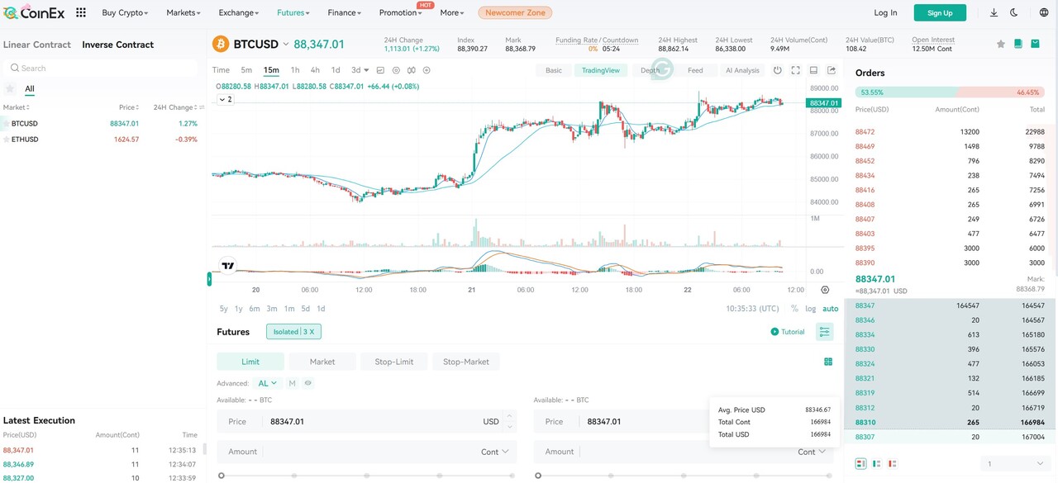Open futures trade settings sliders icon
Image resolution: width=1058 pixels, height=483 pixels.
coord(824,332)
